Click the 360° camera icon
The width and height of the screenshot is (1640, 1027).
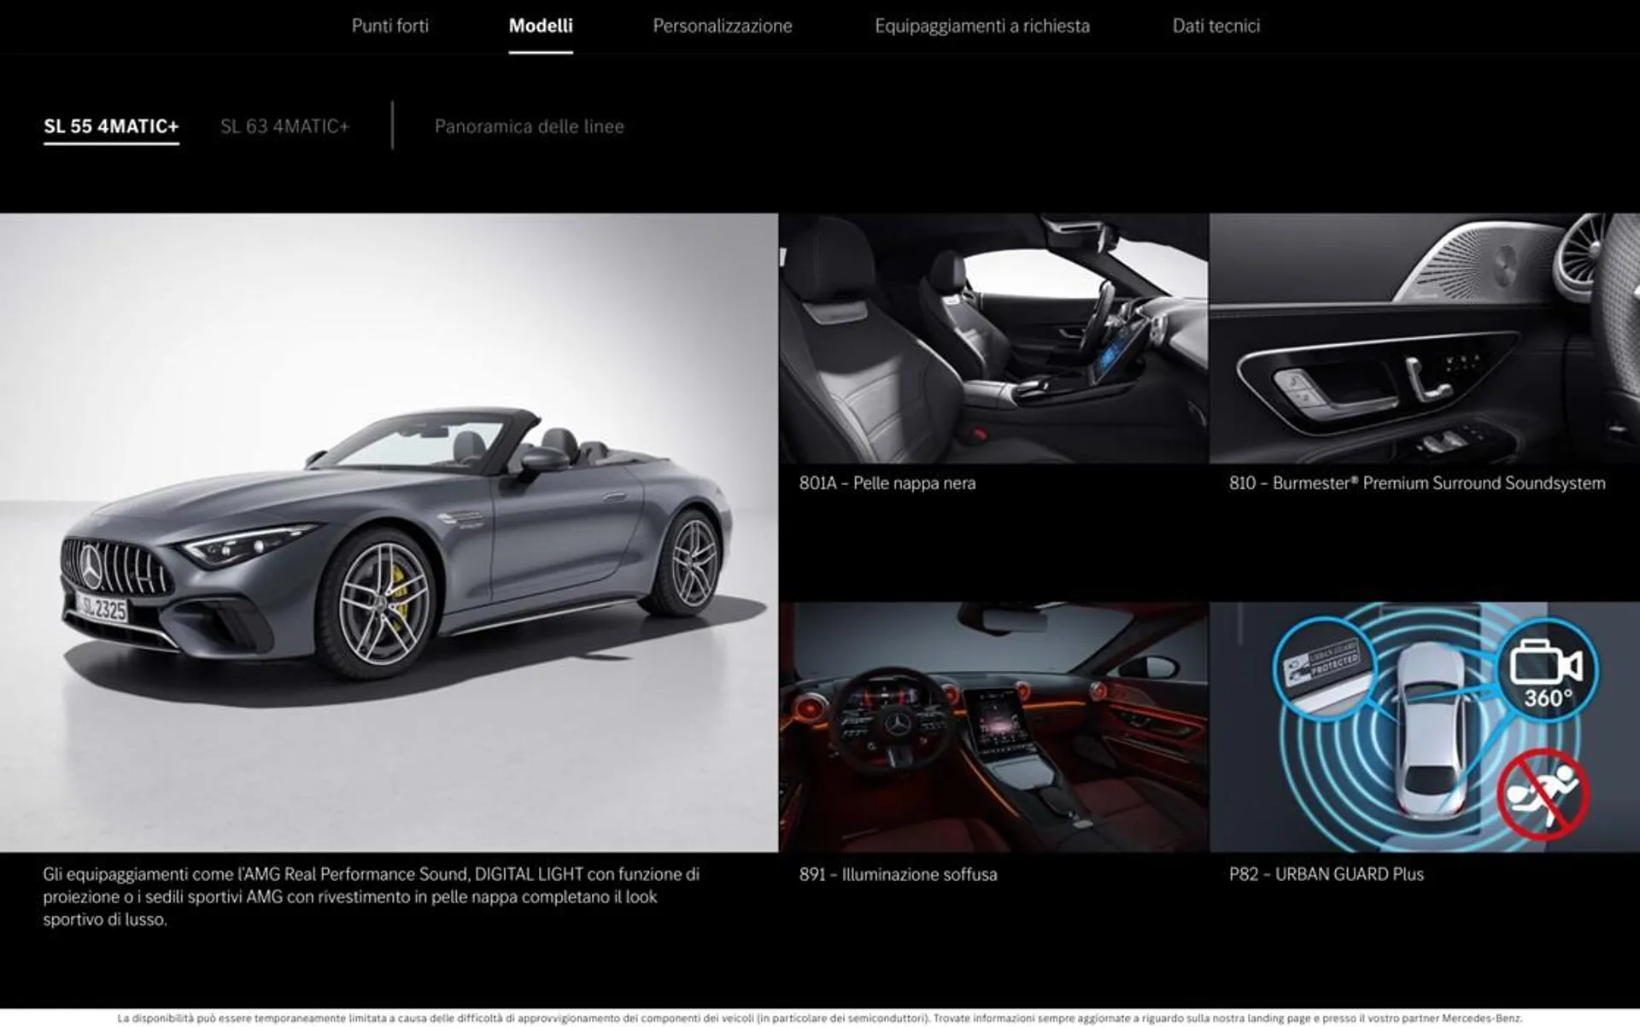coord(1547,670)
